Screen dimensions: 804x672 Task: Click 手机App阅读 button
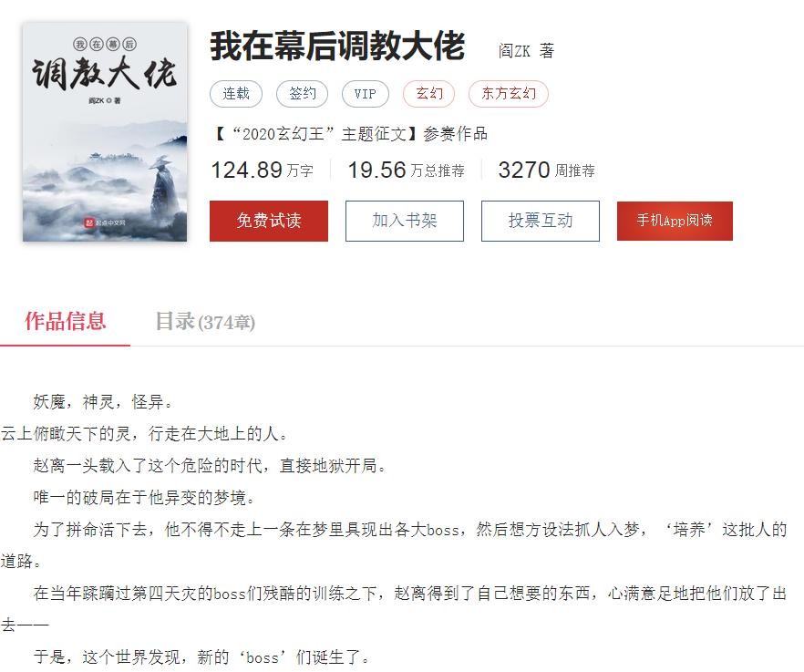[675, 221]
